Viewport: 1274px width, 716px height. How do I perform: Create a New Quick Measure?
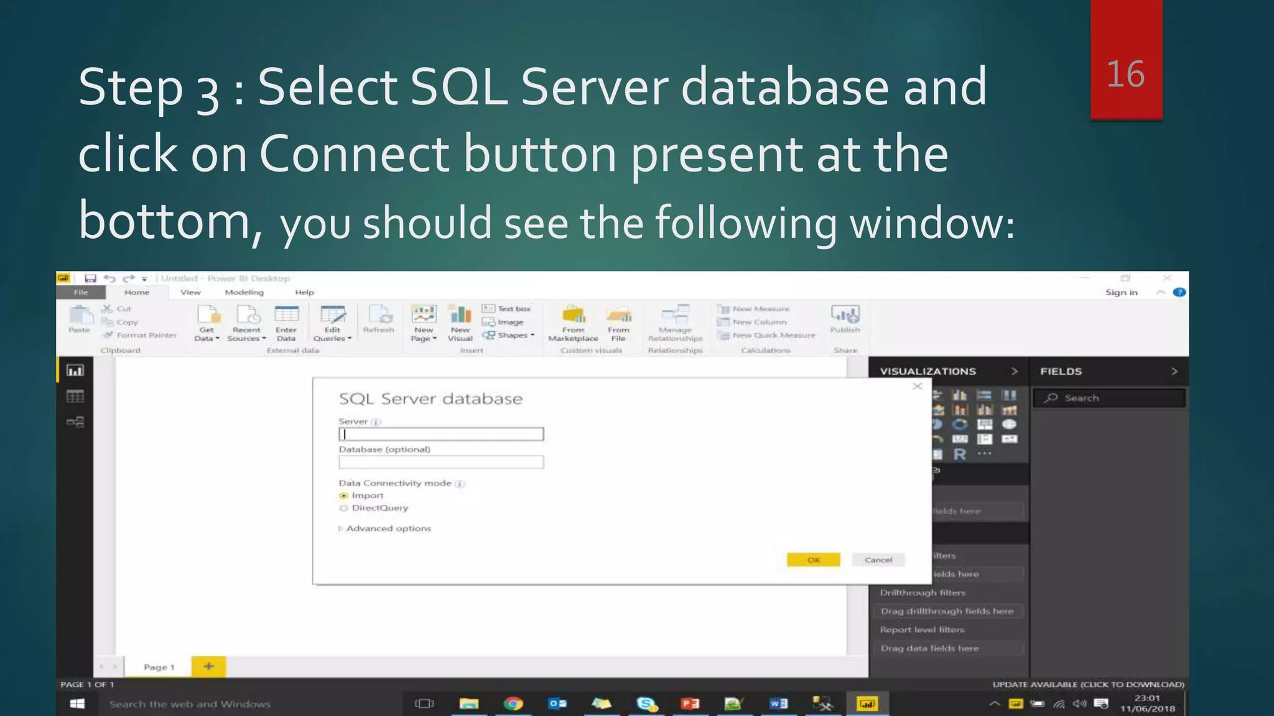tap(766, 335)
